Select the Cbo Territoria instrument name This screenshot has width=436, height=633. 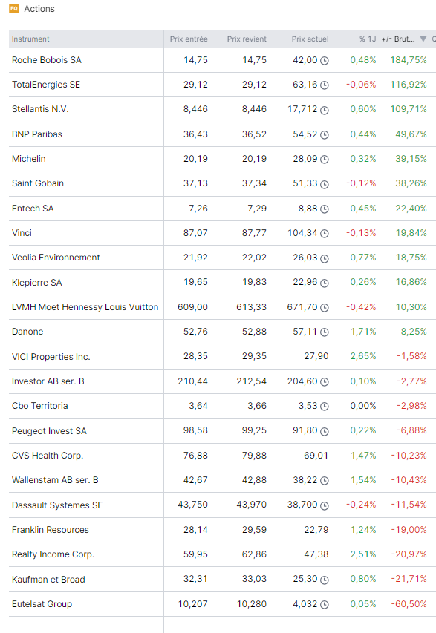39,406
